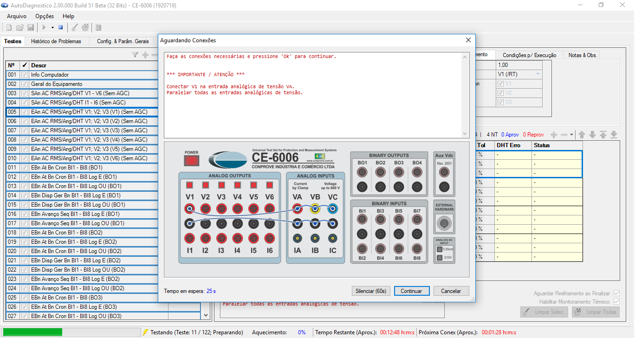The image size is (635, 338).
Task: Click the blue Stop test toolbar icon
Action: click(x=60, y=28)
